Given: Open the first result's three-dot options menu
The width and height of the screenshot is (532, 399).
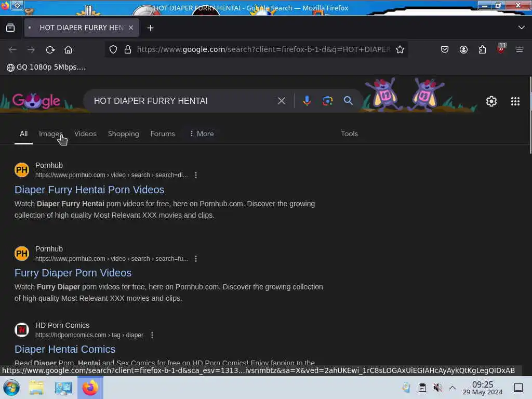Looking at the screenshot, I should pyautogui.click(x=196, y=175).
